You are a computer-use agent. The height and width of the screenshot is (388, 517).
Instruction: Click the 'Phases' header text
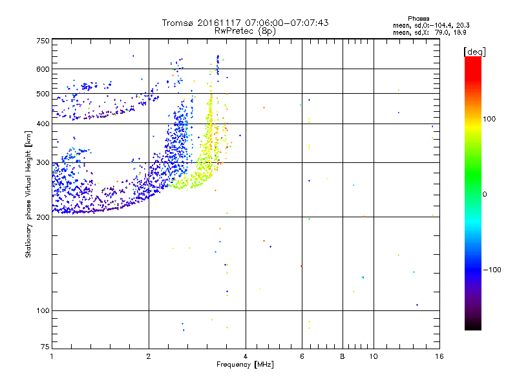click(x=418, y=19)
